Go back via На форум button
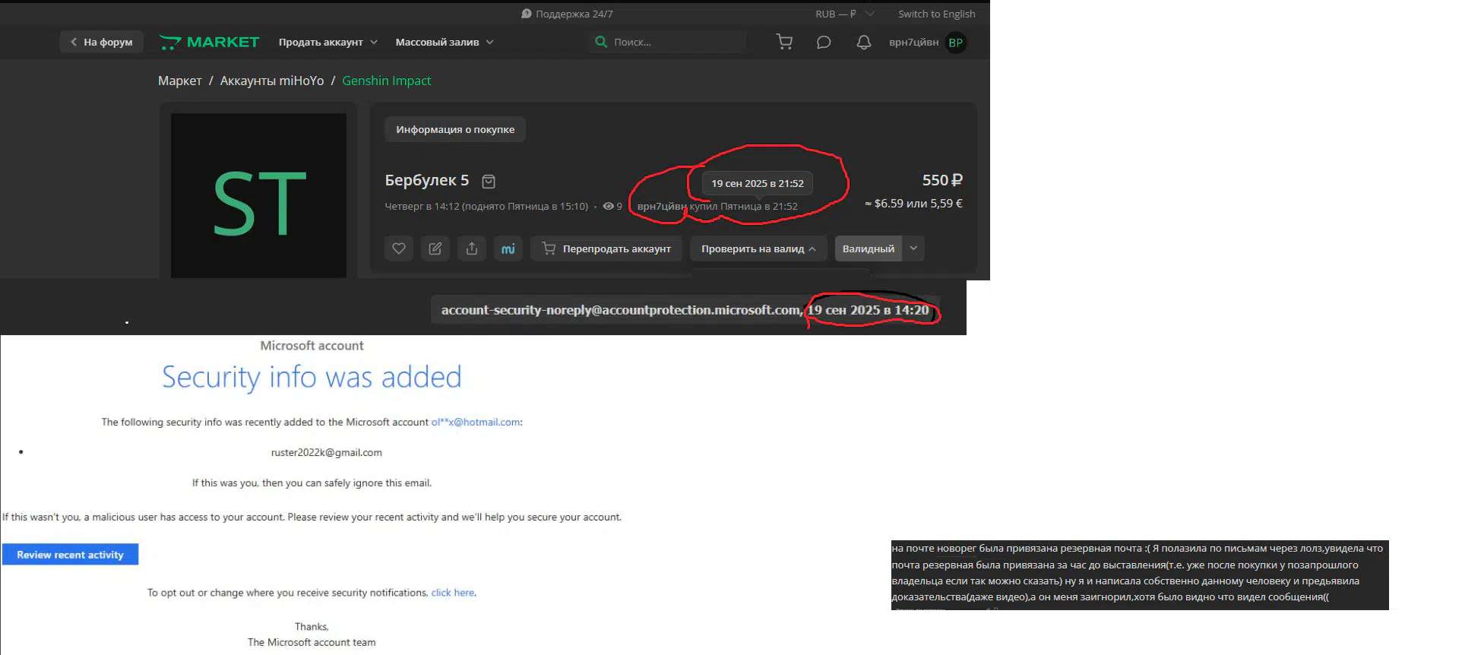The image size is (1462, 655). tap(101, 42)
